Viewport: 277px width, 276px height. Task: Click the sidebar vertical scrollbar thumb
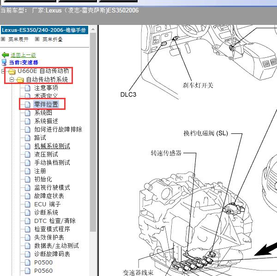93,132
